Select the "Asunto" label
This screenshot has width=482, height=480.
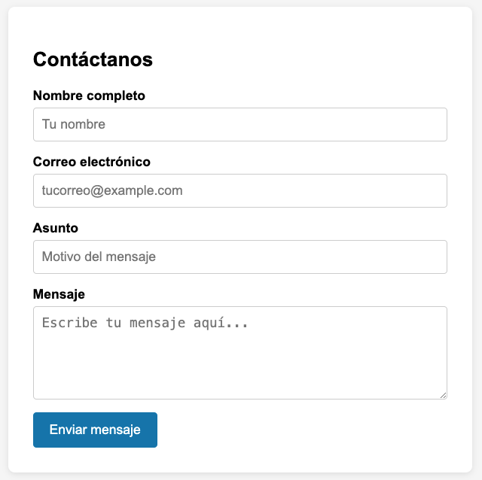(x=56, y=228)
